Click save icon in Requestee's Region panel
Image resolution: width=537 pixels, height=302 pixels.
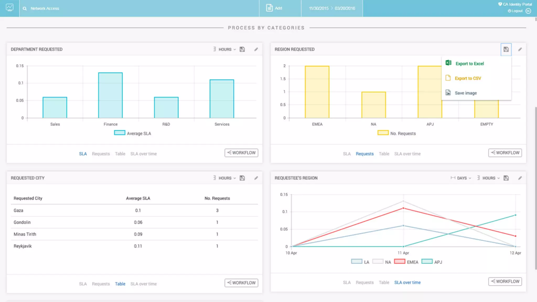(506, 178)
